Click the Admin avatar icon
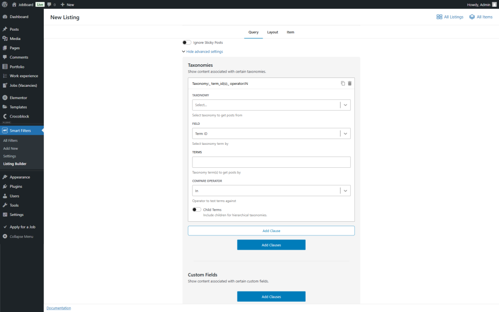Image resolution: width=499 pixels, height=312 pixels. pos(494,4)
